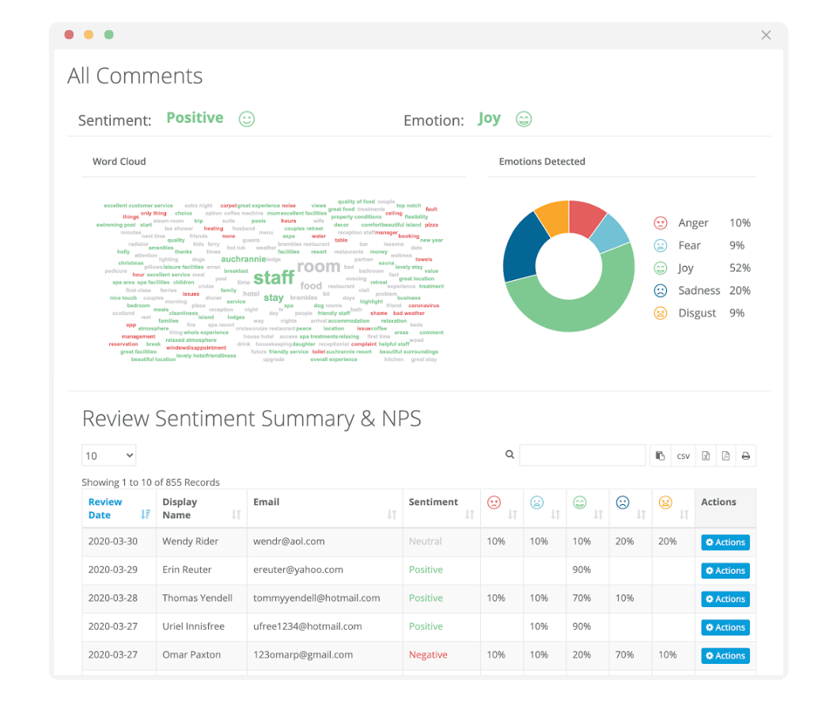Click the joy emoji column header
This screenshot has height=702, width=837.
coord(580,503)
